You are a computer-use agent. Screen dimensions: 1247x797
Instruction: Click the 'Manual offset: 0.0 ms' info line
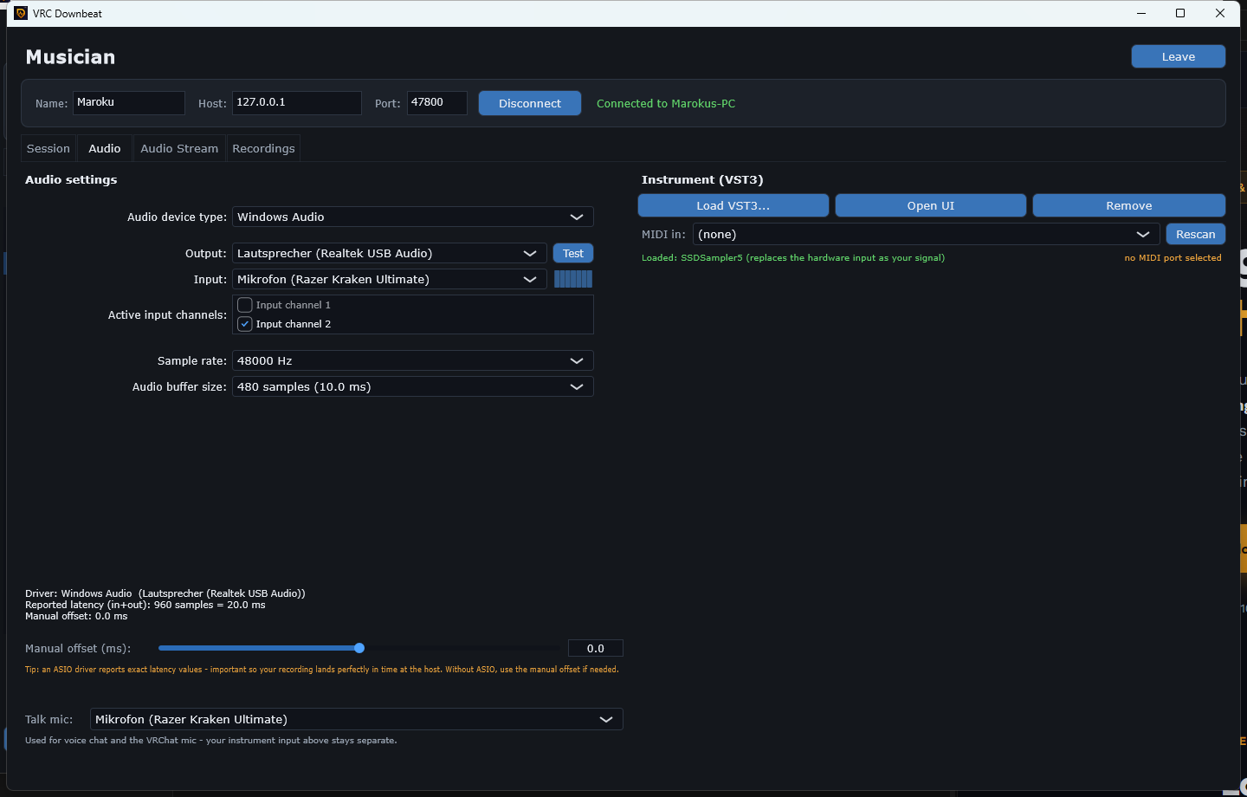[x=76, y=616]
